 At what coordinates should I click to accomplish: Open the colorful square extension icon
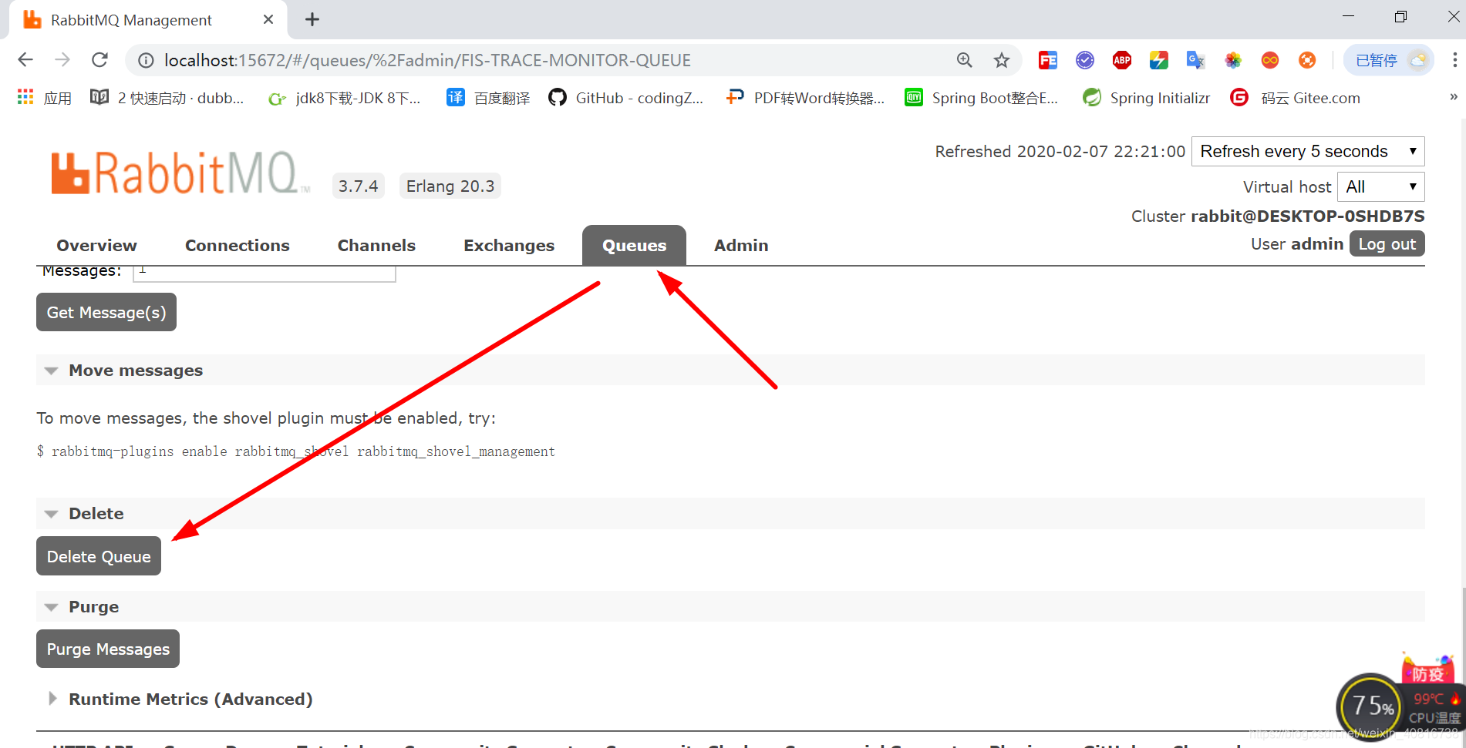point(1159,60)
